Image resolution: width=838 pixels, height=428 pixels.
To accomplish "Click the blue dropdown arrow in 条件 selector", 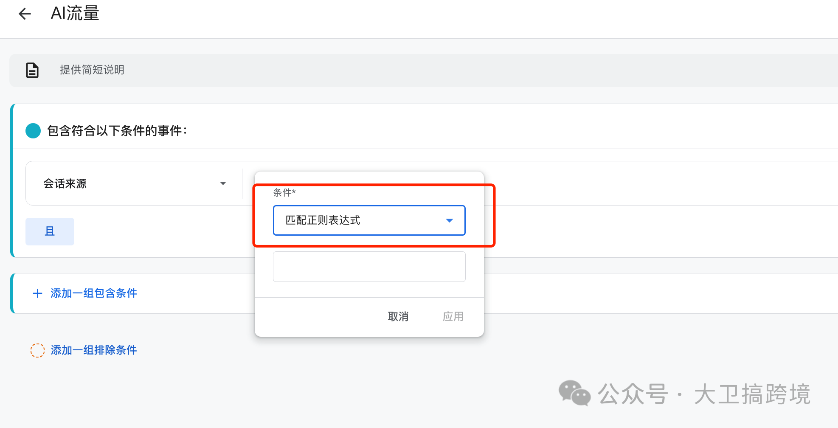I will tap(449, 220).
